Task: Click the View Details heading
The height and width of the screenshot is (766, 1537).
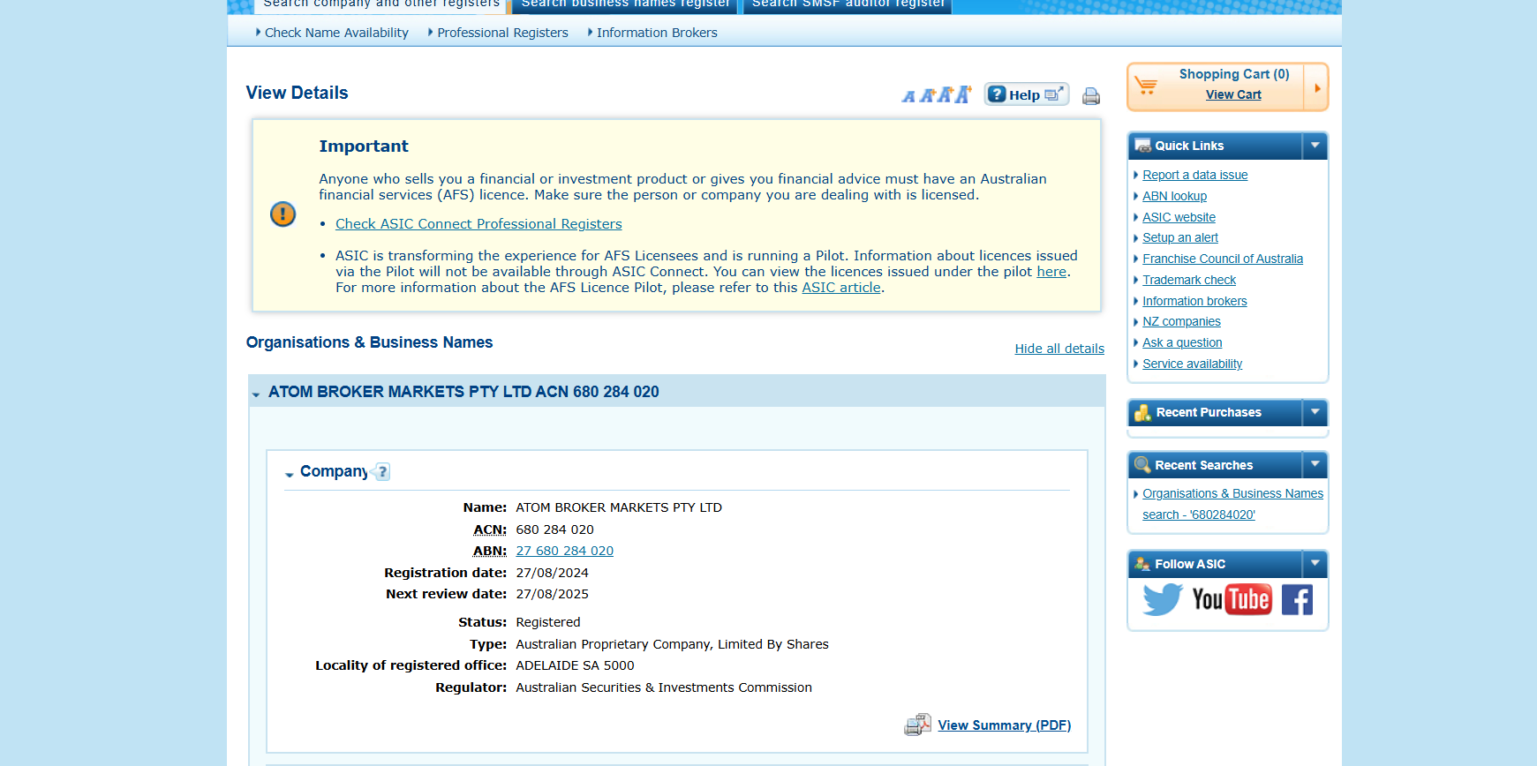Action: tap(297, 93)
